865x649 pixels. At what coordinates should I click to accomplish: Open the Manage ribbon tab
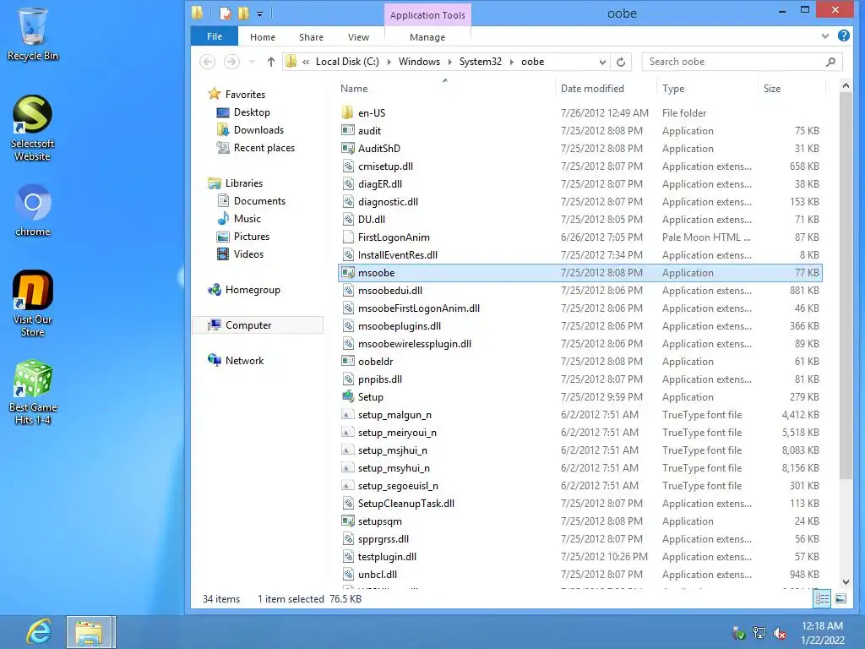(x=427, y=37)
